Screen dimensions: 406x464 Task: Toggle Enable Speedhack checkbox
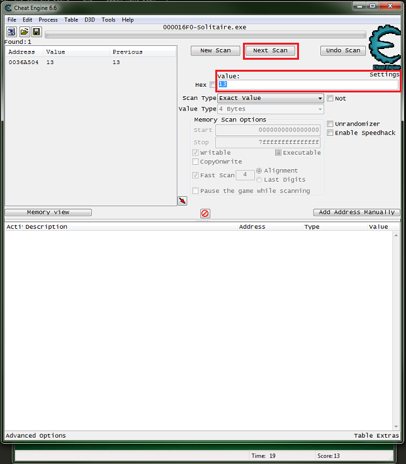click(x=330, y=133)
